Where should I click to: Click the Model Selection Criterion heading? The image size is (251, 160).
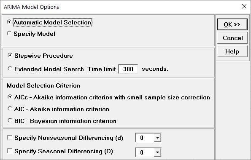43,85
